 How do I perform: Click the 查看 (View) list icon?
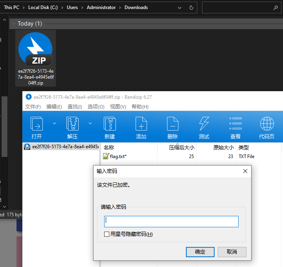tap(235, 123)
